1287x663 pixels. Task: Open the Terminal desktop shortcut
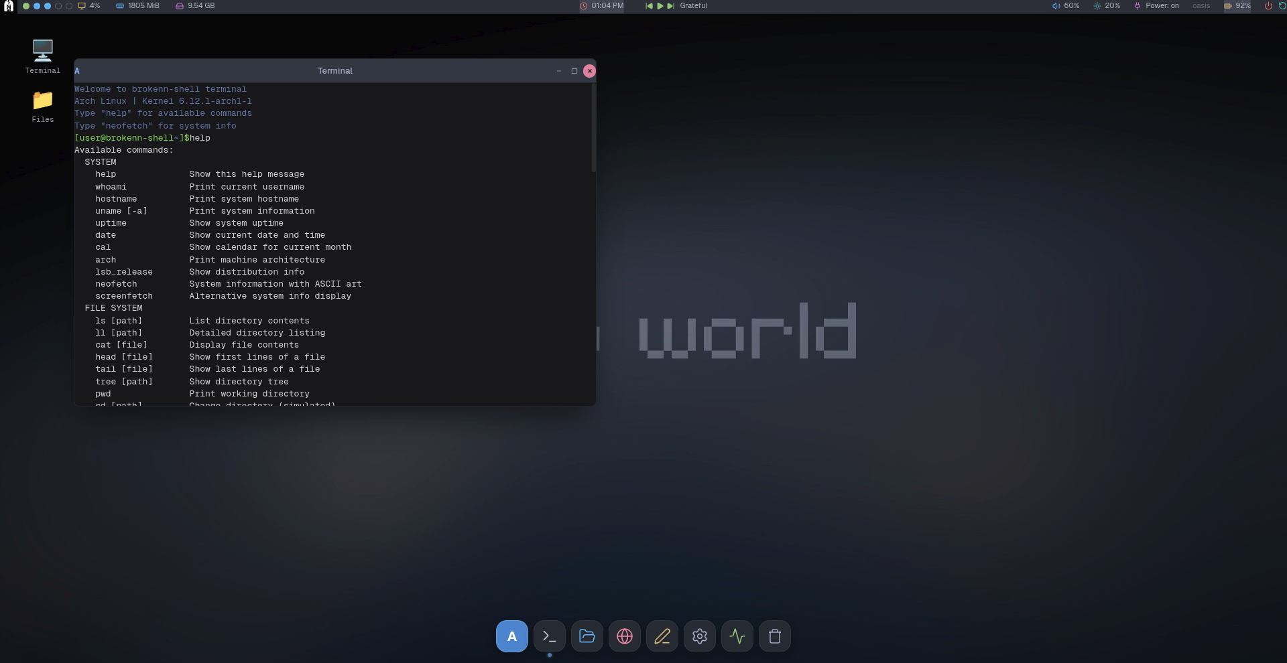point(43,56)
